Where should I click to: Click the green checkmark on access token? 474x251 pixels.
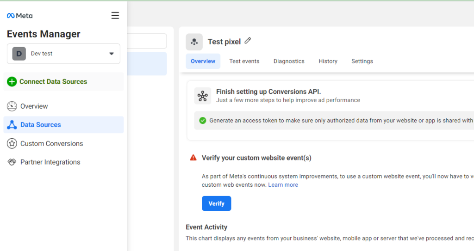pos(202,121)
